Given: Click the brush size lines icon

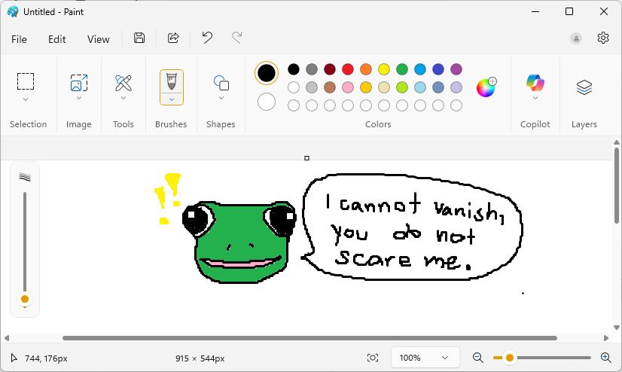Looking at the screenshot, I should 25,177.
